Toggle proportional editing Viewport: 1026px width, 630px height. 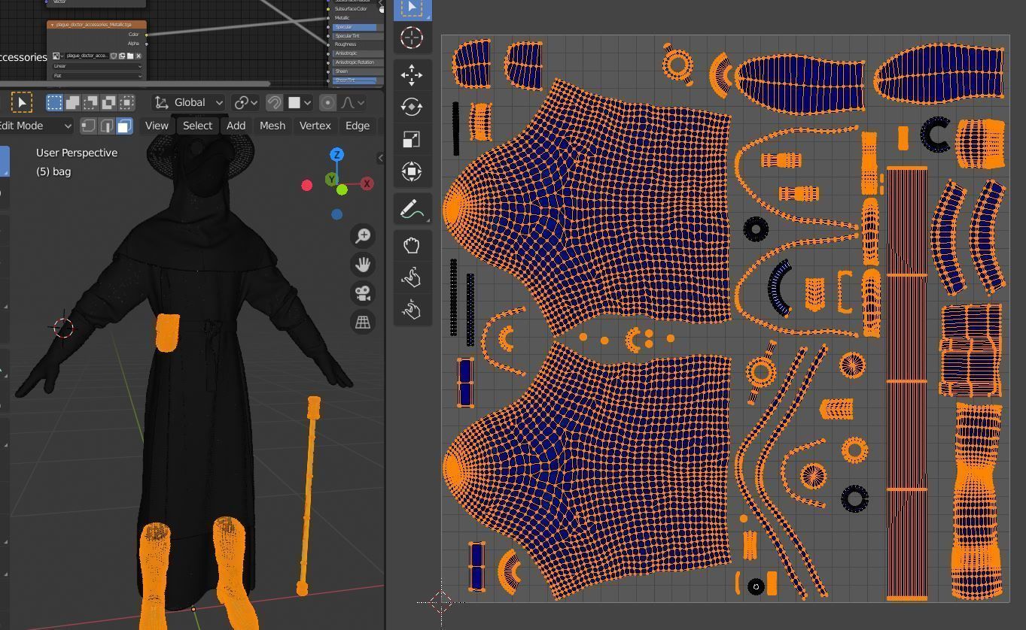(x=327, y=102)
